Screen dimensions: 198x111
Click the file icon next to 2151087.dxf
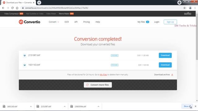click(x=25, y=55)
